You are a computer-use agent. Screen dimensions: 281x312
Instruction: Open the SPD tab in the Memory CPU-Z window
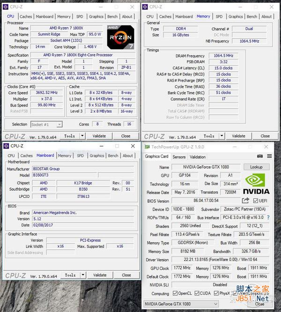(x=219, y=16)
